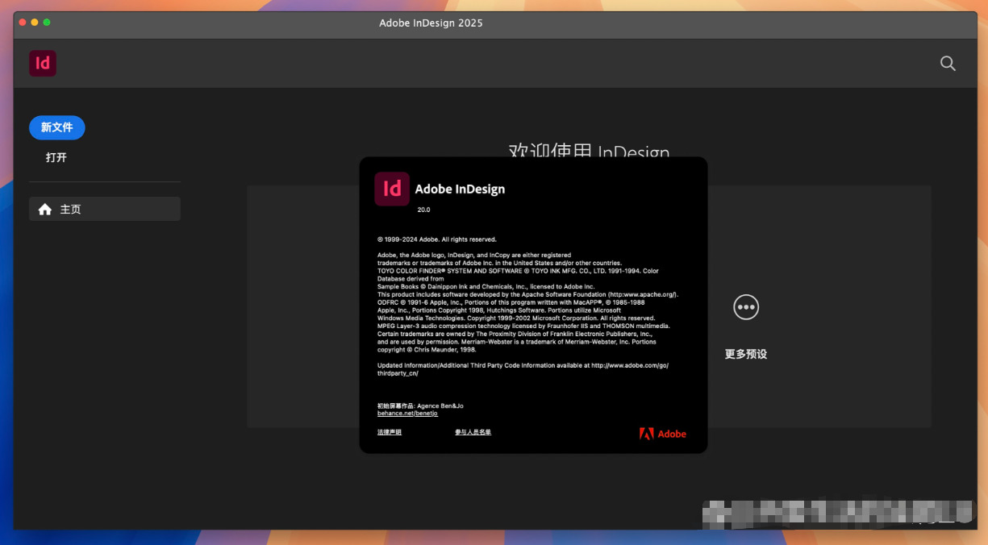Click the © 1999-2024 Adobe copyright line

click(x=437, y=239)
